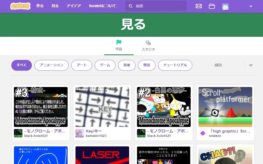
Task: Filter by アート category
Action: 82,65
